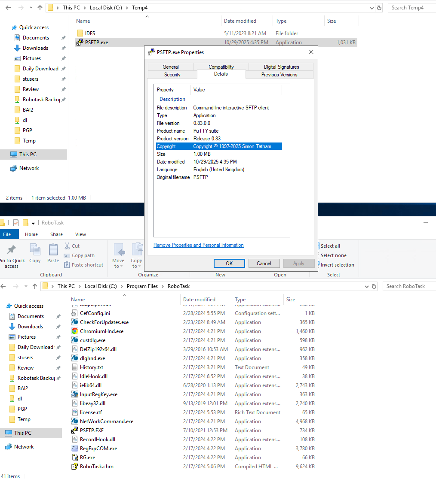Viewport: 436px width, 479px height.
Task: Click the refresh icon next to Temp4 address bar
Action: pos(379,8)
